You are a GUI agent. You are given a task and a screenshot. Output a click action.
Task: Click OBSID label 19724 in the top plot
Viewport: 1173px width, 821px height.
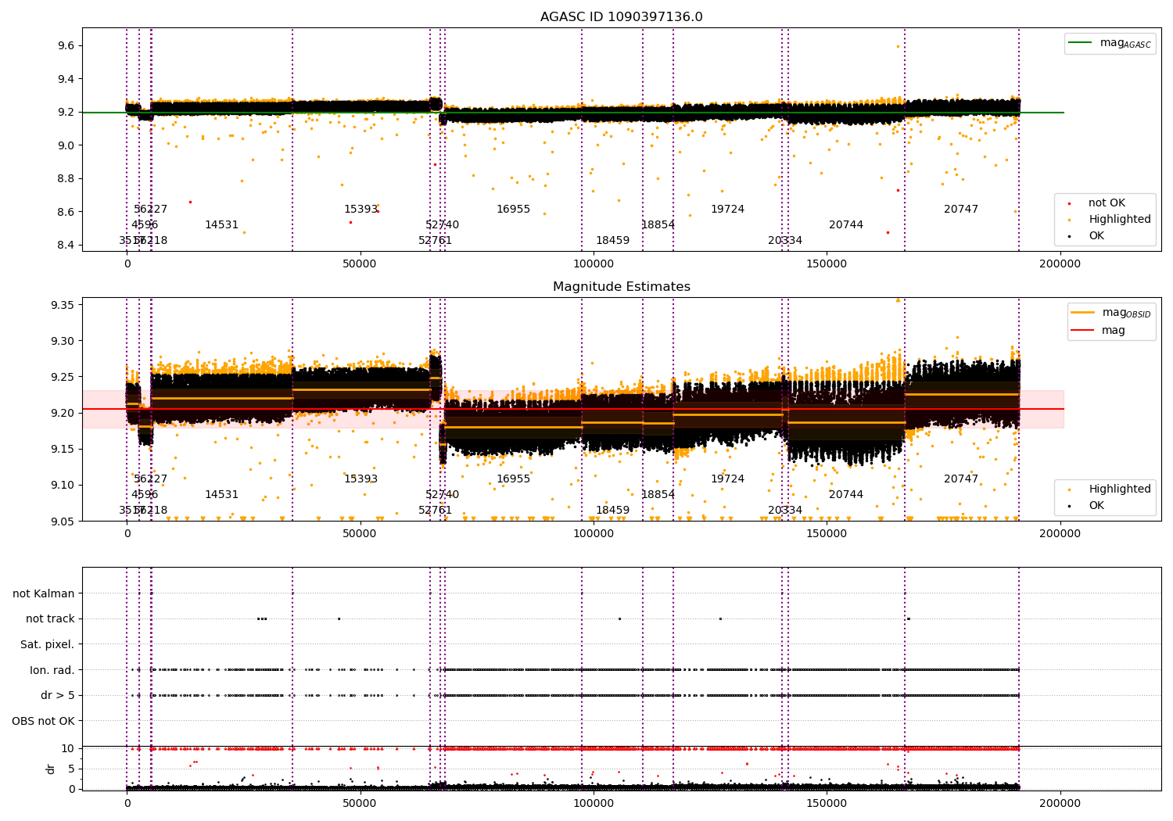[x=728, y=210]
